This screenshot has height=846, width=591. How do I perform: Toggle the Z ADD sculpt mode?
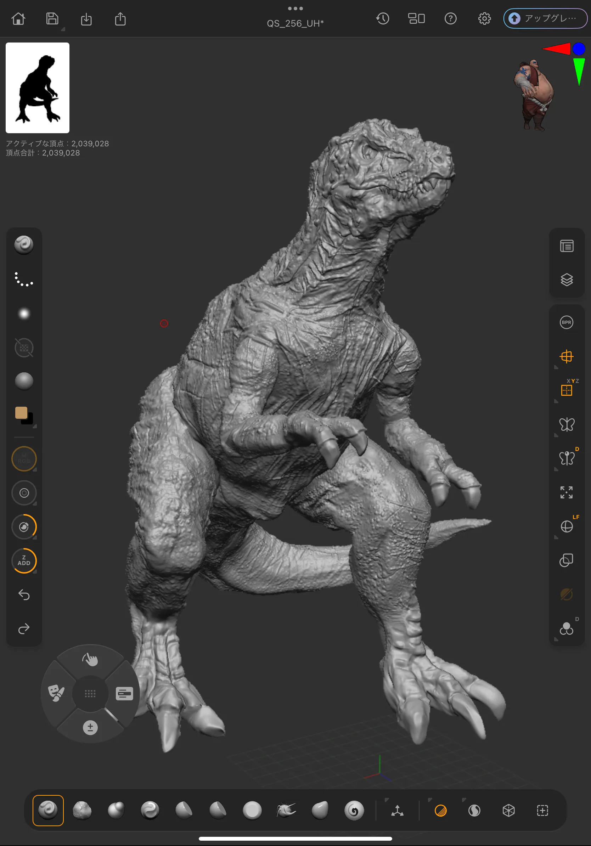pyautogui.click(x=24, y=560)
